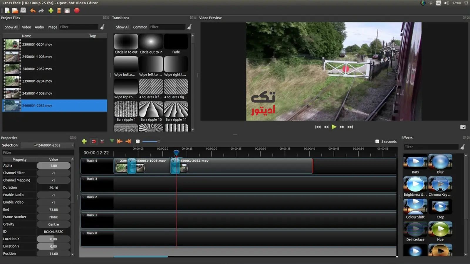470x264 pixels.
Task: Click the red Export Video button
Action: click(x=77, y=11)
